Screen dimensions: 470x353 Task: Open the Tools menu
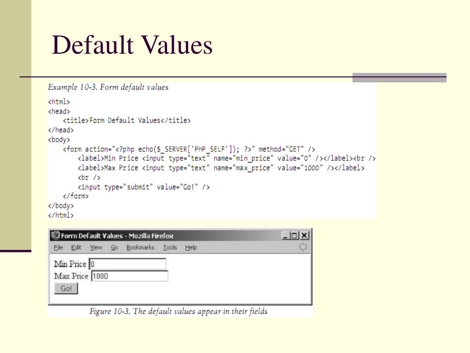170,248
